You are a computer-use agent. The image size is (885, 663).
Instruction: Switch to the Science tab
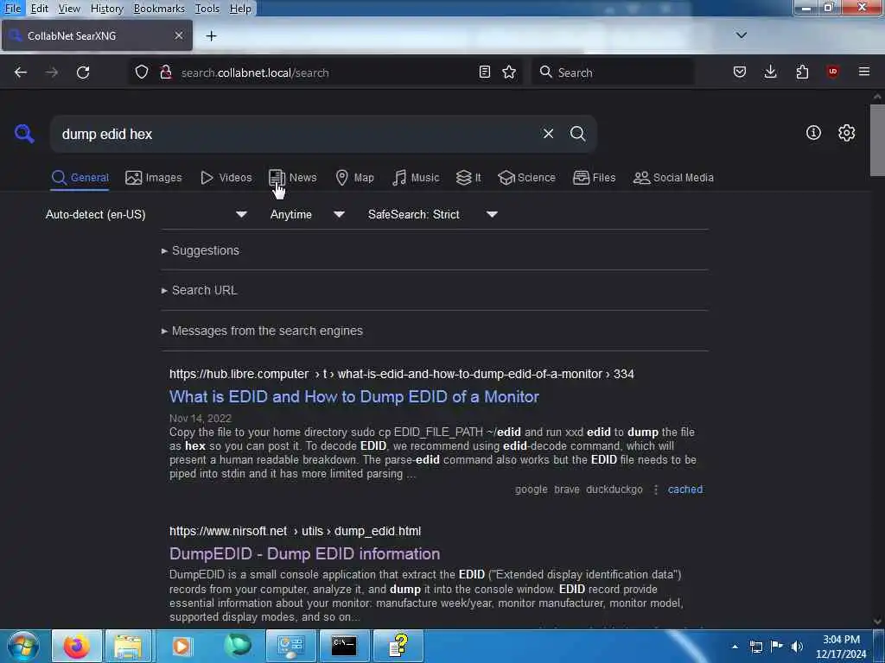coord(526,178)
